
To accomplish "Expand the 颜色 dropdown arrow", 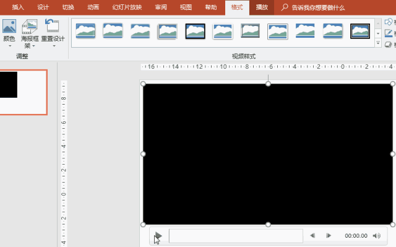I will point(10,46).
